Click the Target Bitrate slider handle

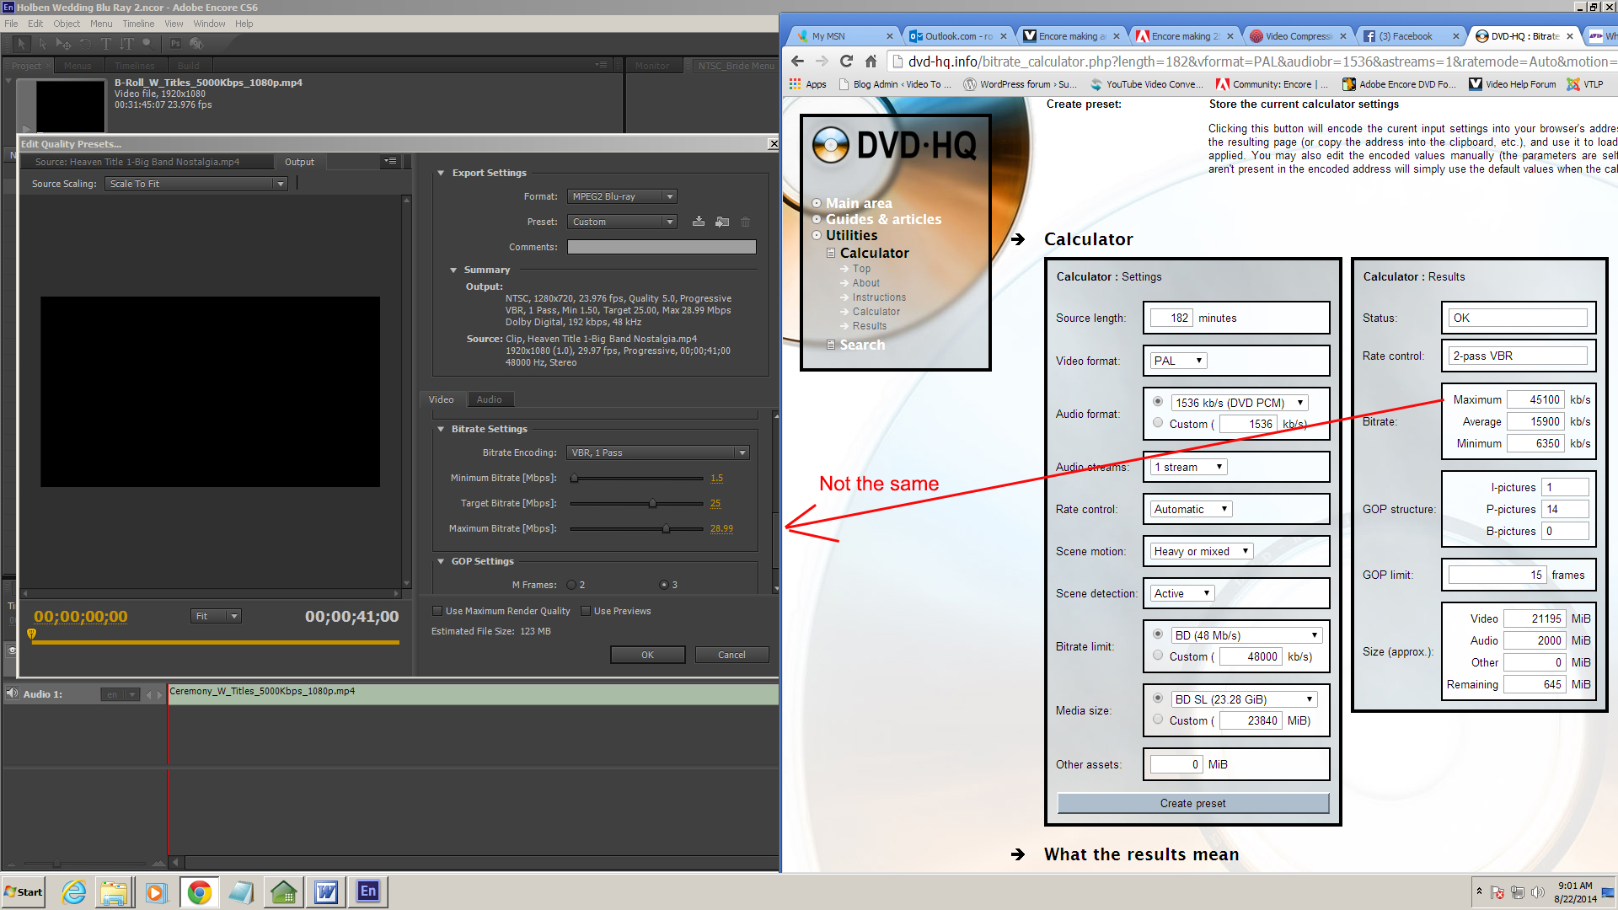tap(652, 503)
